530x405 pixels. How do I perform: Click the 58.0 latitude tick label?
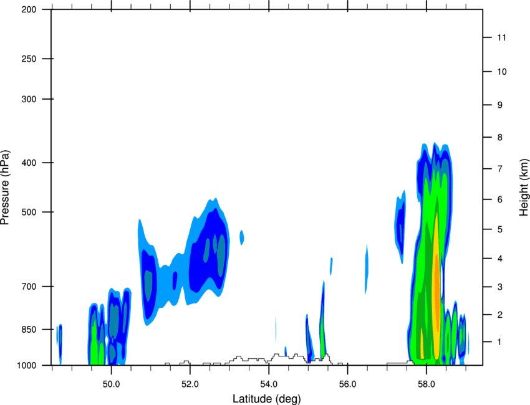(x=426, y=384)
